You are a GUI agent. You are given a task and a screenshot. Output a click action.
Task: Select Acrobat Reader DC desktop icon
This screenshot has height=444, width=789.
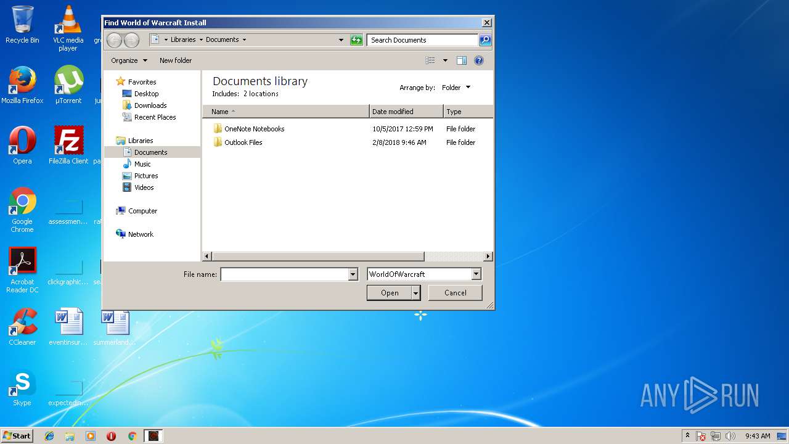(22, 271)
